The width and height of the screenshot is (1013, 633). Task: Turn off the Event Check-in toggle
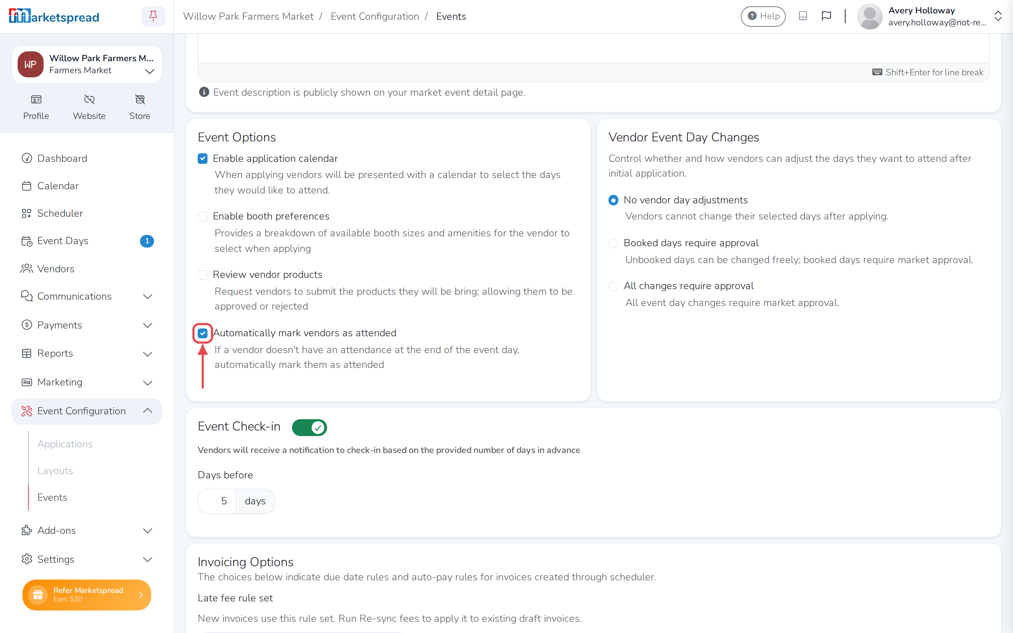tap(309, 427)
